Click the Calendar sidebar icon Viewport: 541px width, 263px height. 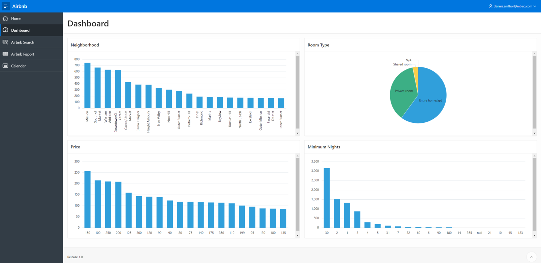(5, 66)
